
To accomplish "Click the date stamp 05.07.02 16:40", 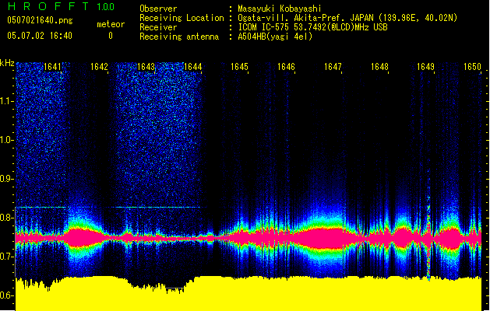I will (x=40, y=36).
